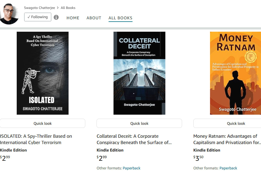Select Kindle Edition under Collateral Deceit
Screen dimensions: 261x174
(110, 150)
